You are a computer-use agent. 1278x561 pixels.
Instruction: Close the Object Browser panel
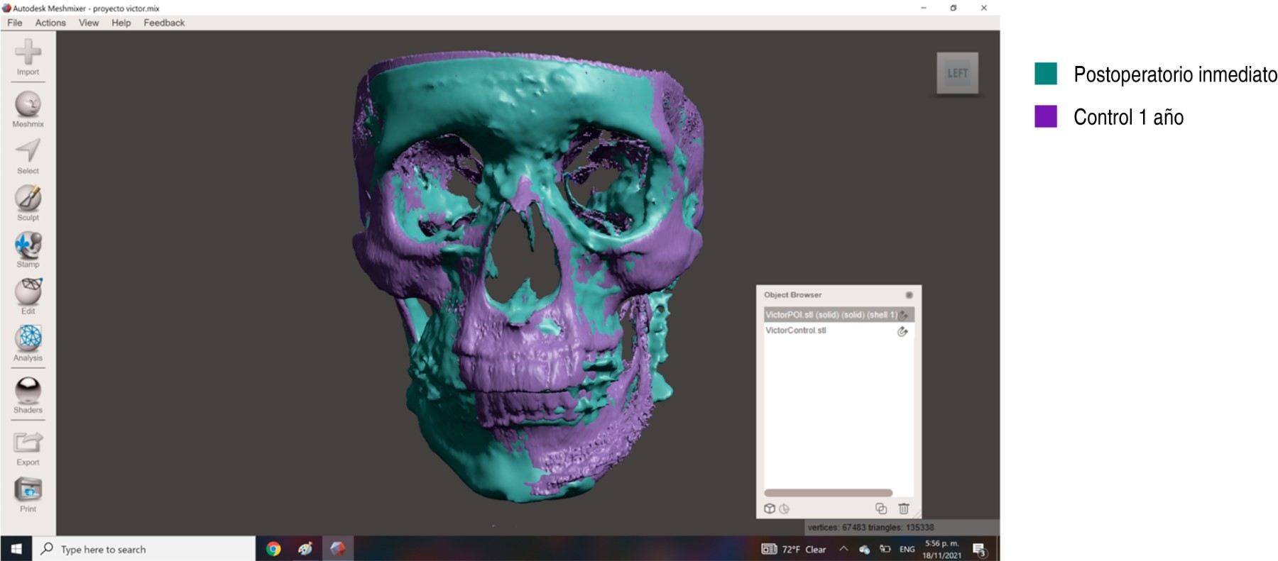click(909, 295)
